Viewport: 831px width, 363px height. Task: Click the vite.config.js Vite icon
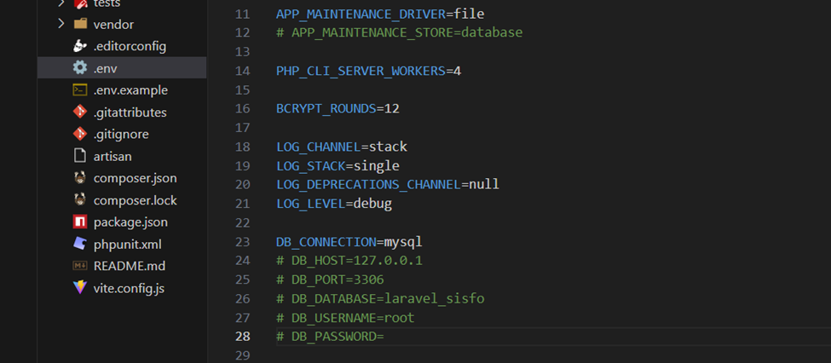(x=80, y=288)
